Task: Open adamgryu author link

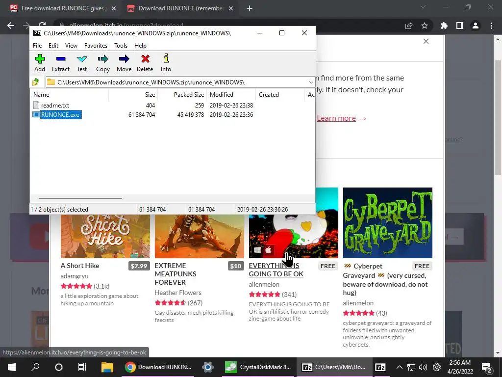Action: [x=75, y=276]
